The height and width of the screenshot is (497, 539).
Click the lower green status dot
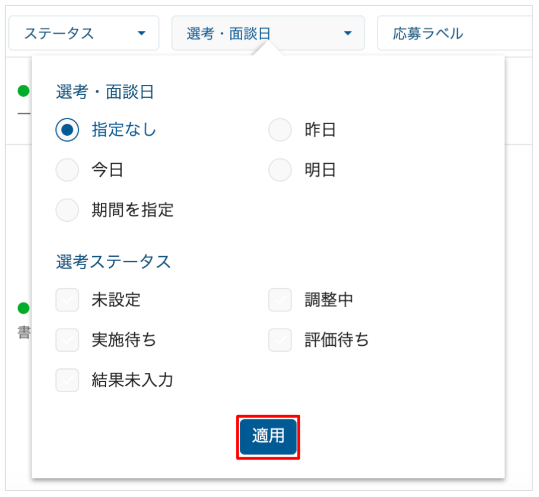pos(23,308)
